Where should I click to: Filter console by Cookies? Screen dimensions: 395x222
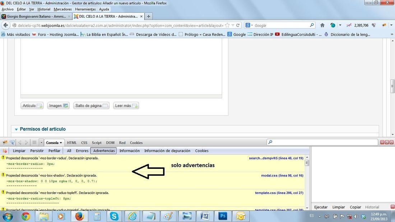click(x=202, y=151)
